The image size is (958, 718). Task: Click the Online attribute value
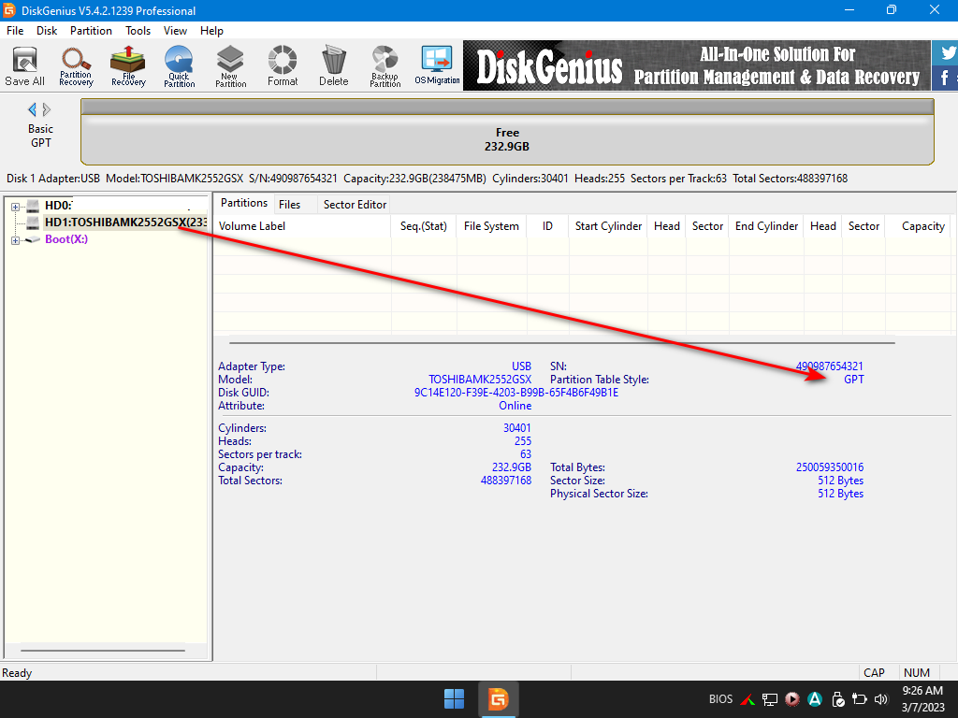click(x=515, y=406)
